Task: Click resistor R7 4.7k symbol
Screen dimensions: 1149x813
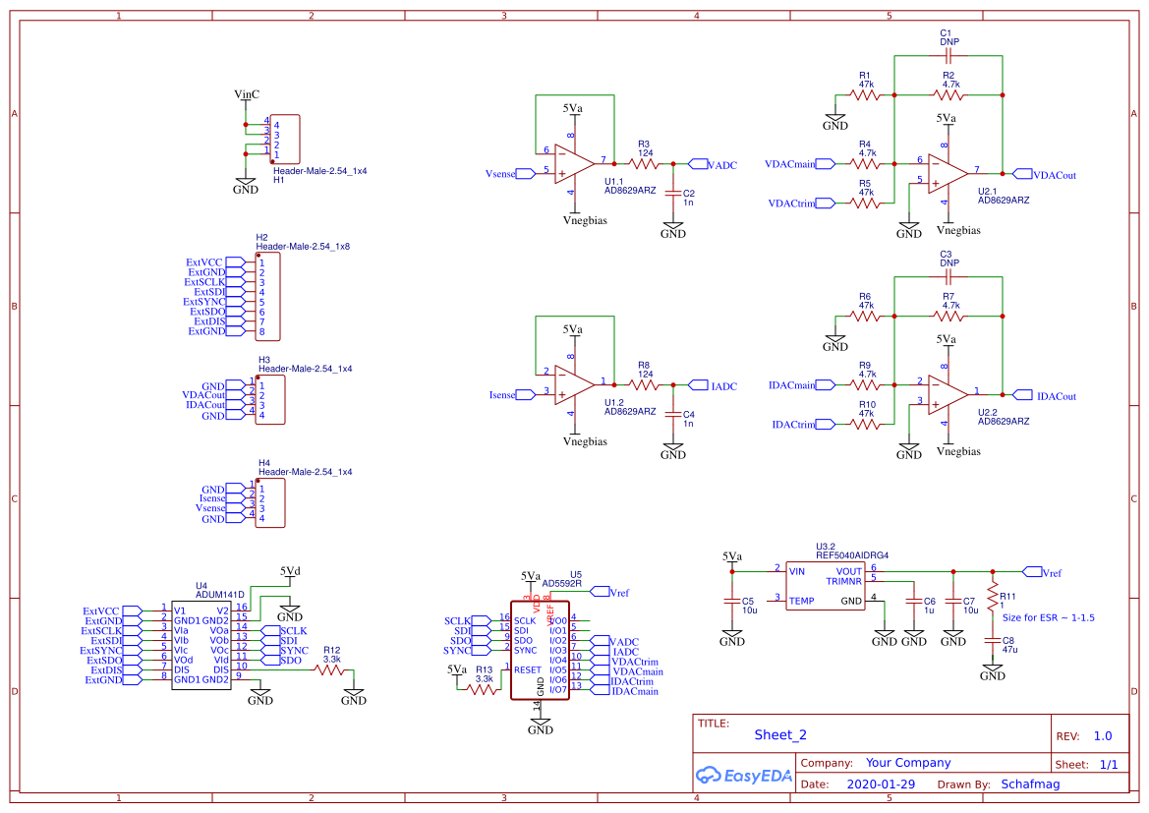Action: tap(948, 316)
